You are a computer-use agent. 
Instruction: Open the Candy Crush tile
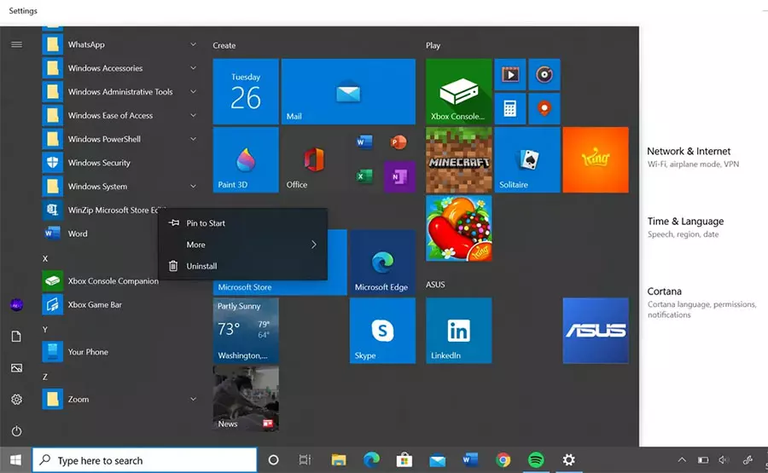click(x=458, y=228)
